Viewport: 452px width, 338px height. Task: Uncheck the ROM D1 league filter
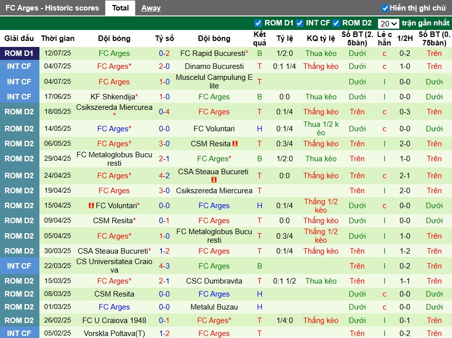(258, 23)
